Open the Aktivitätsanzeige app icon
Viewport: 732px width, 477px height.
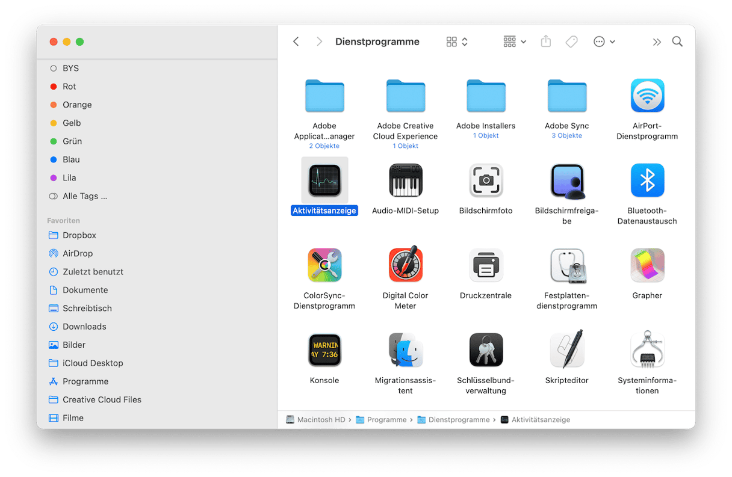(324, 180)
